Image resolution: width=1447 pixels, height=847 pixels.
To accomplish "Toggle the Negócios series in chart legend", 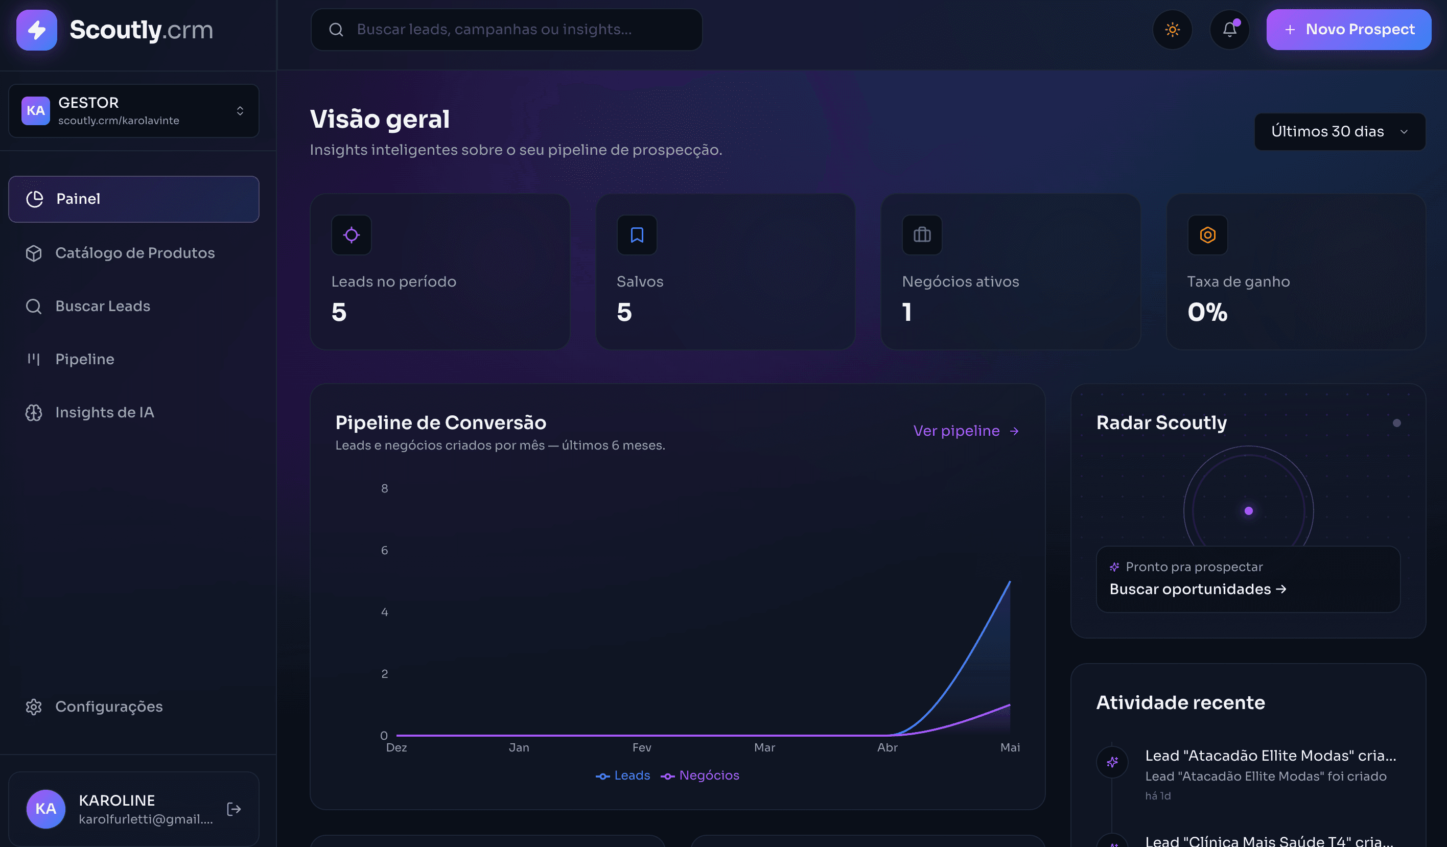I will 700,775.
